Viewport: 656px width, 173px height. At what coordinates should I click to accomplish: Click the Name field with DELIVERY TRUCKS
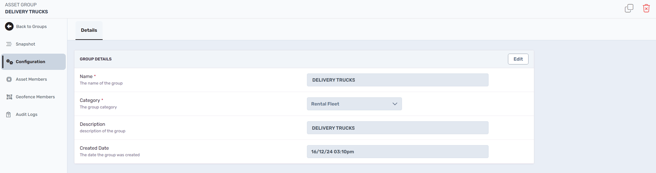[398, 80]
